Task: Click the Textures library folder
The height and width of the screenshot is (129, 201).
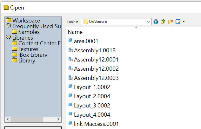Action: [x=28, y=49]
